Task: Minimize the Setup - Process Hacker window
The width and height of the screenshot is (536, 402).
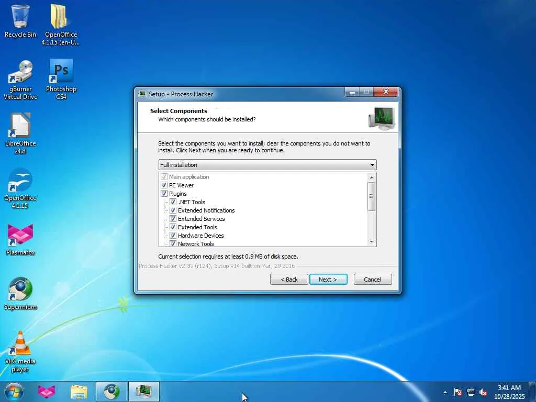Action: point(352,92)
